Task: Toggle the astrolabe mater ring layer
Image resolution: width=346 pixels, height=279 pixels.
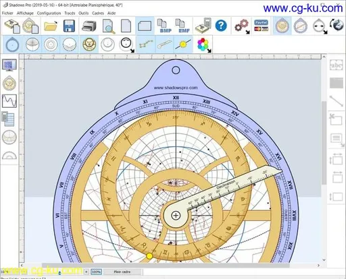Action: click(12, 44)
